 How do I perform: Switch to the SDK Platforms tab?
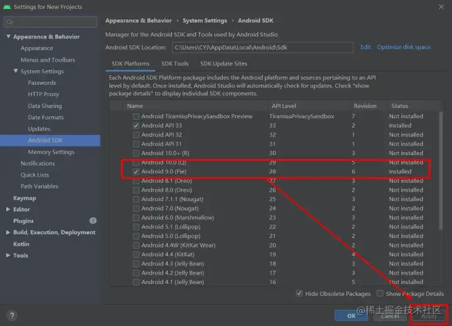131,63
